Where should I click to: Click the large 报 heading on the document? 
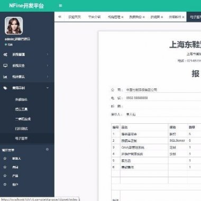(x=196, y=74)
